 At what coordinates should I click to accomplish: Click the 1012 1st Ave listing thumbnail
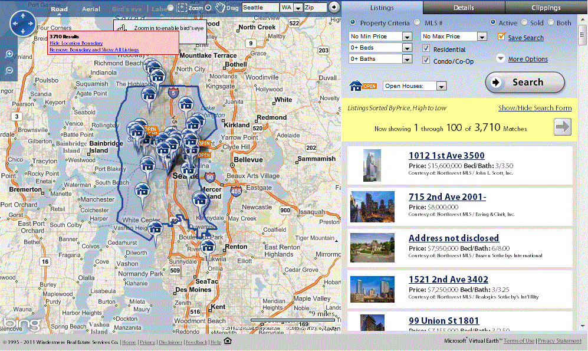[372, 165]
